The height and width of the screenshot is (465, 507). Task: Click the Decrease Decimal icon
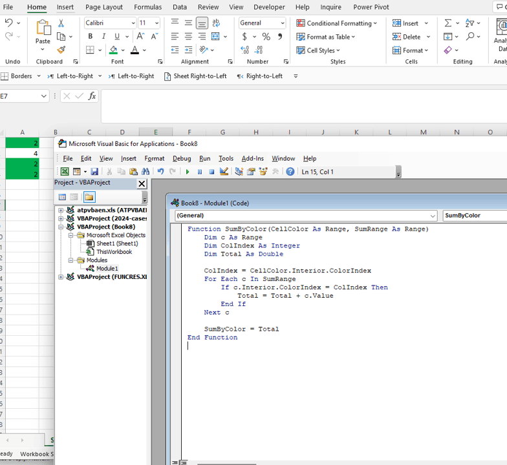[259, 50]
